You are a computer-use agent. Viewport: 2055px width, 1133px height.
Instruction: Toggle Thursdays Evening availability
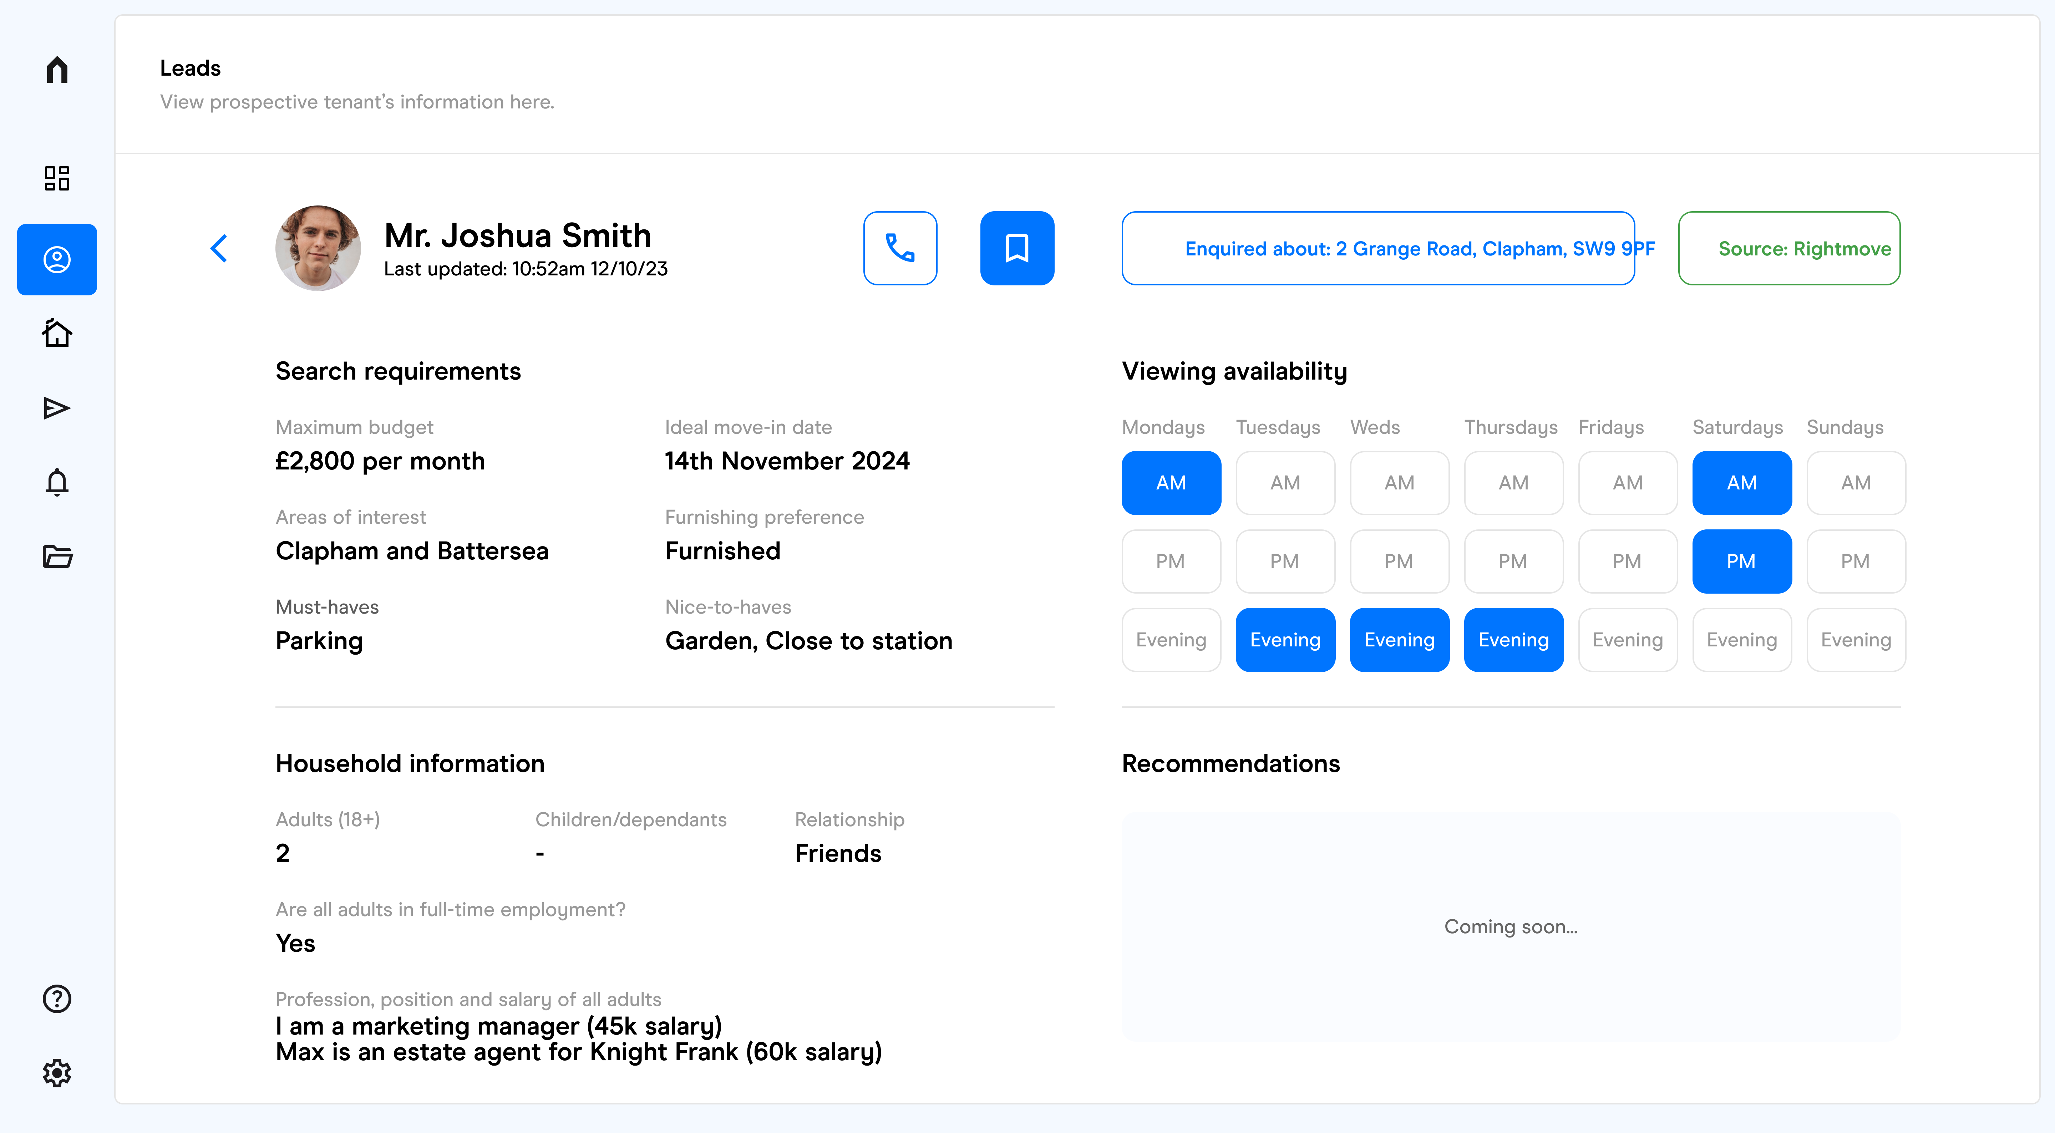pos(1513,640)
